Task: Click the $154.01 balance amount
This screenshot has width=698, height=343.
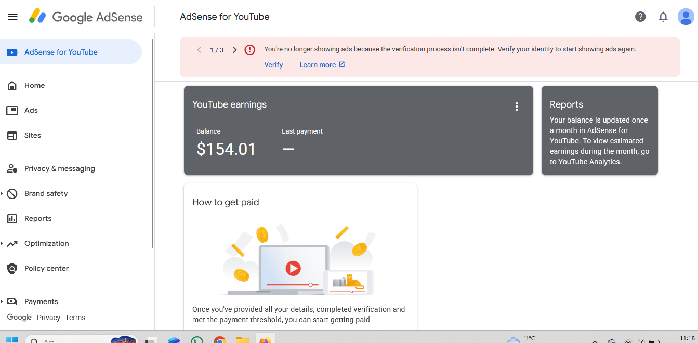Action: pos(226,149)
